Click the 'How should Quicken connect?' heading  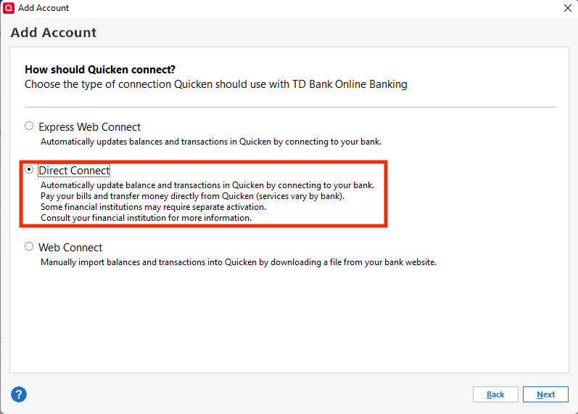pyautogui.click(x=100, y=70)
